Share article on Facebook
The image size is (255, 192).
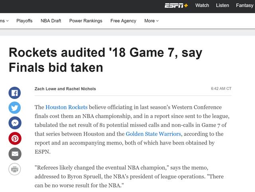15,93
